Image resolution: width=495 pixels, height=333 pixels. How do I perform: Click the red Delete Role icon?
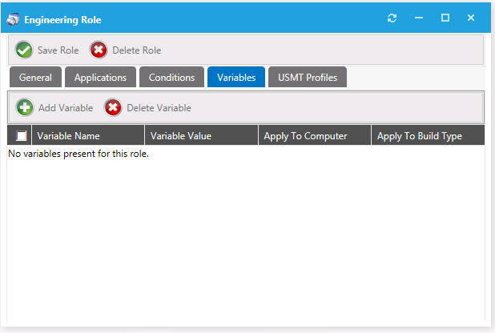pos(99,50)
